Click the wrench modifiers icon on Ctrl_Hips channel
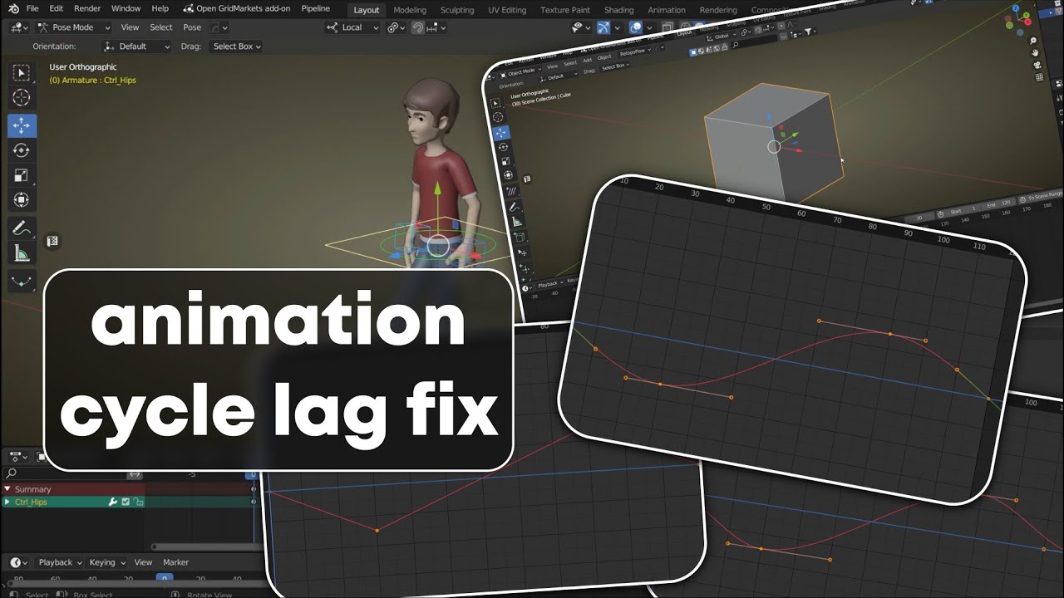The width and height of the screenshot is (1064, 598). (x=113, y=502)
